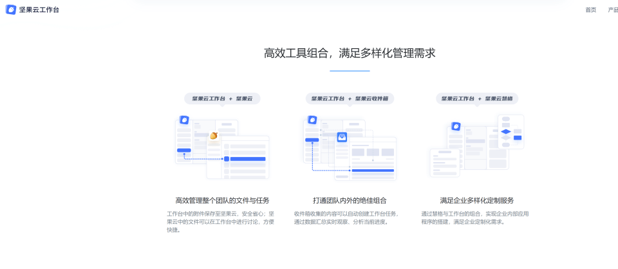This screenshot has width=618, height=269.
Task: Click heading 高效管理整个团队的文件与任务
Action: point(222,200)
